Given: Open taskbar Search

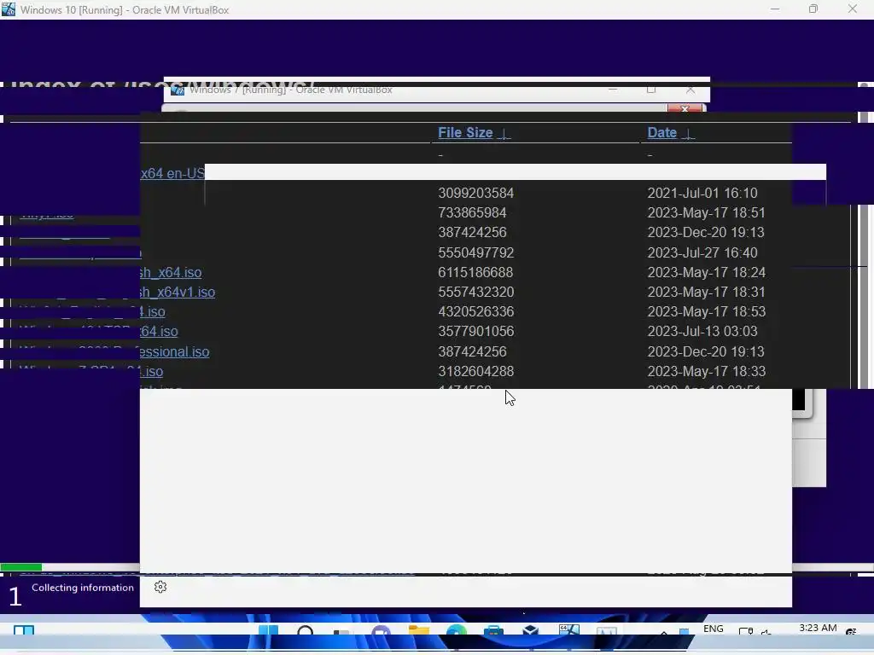Looking at the screenshot, I should click(306, 631).
